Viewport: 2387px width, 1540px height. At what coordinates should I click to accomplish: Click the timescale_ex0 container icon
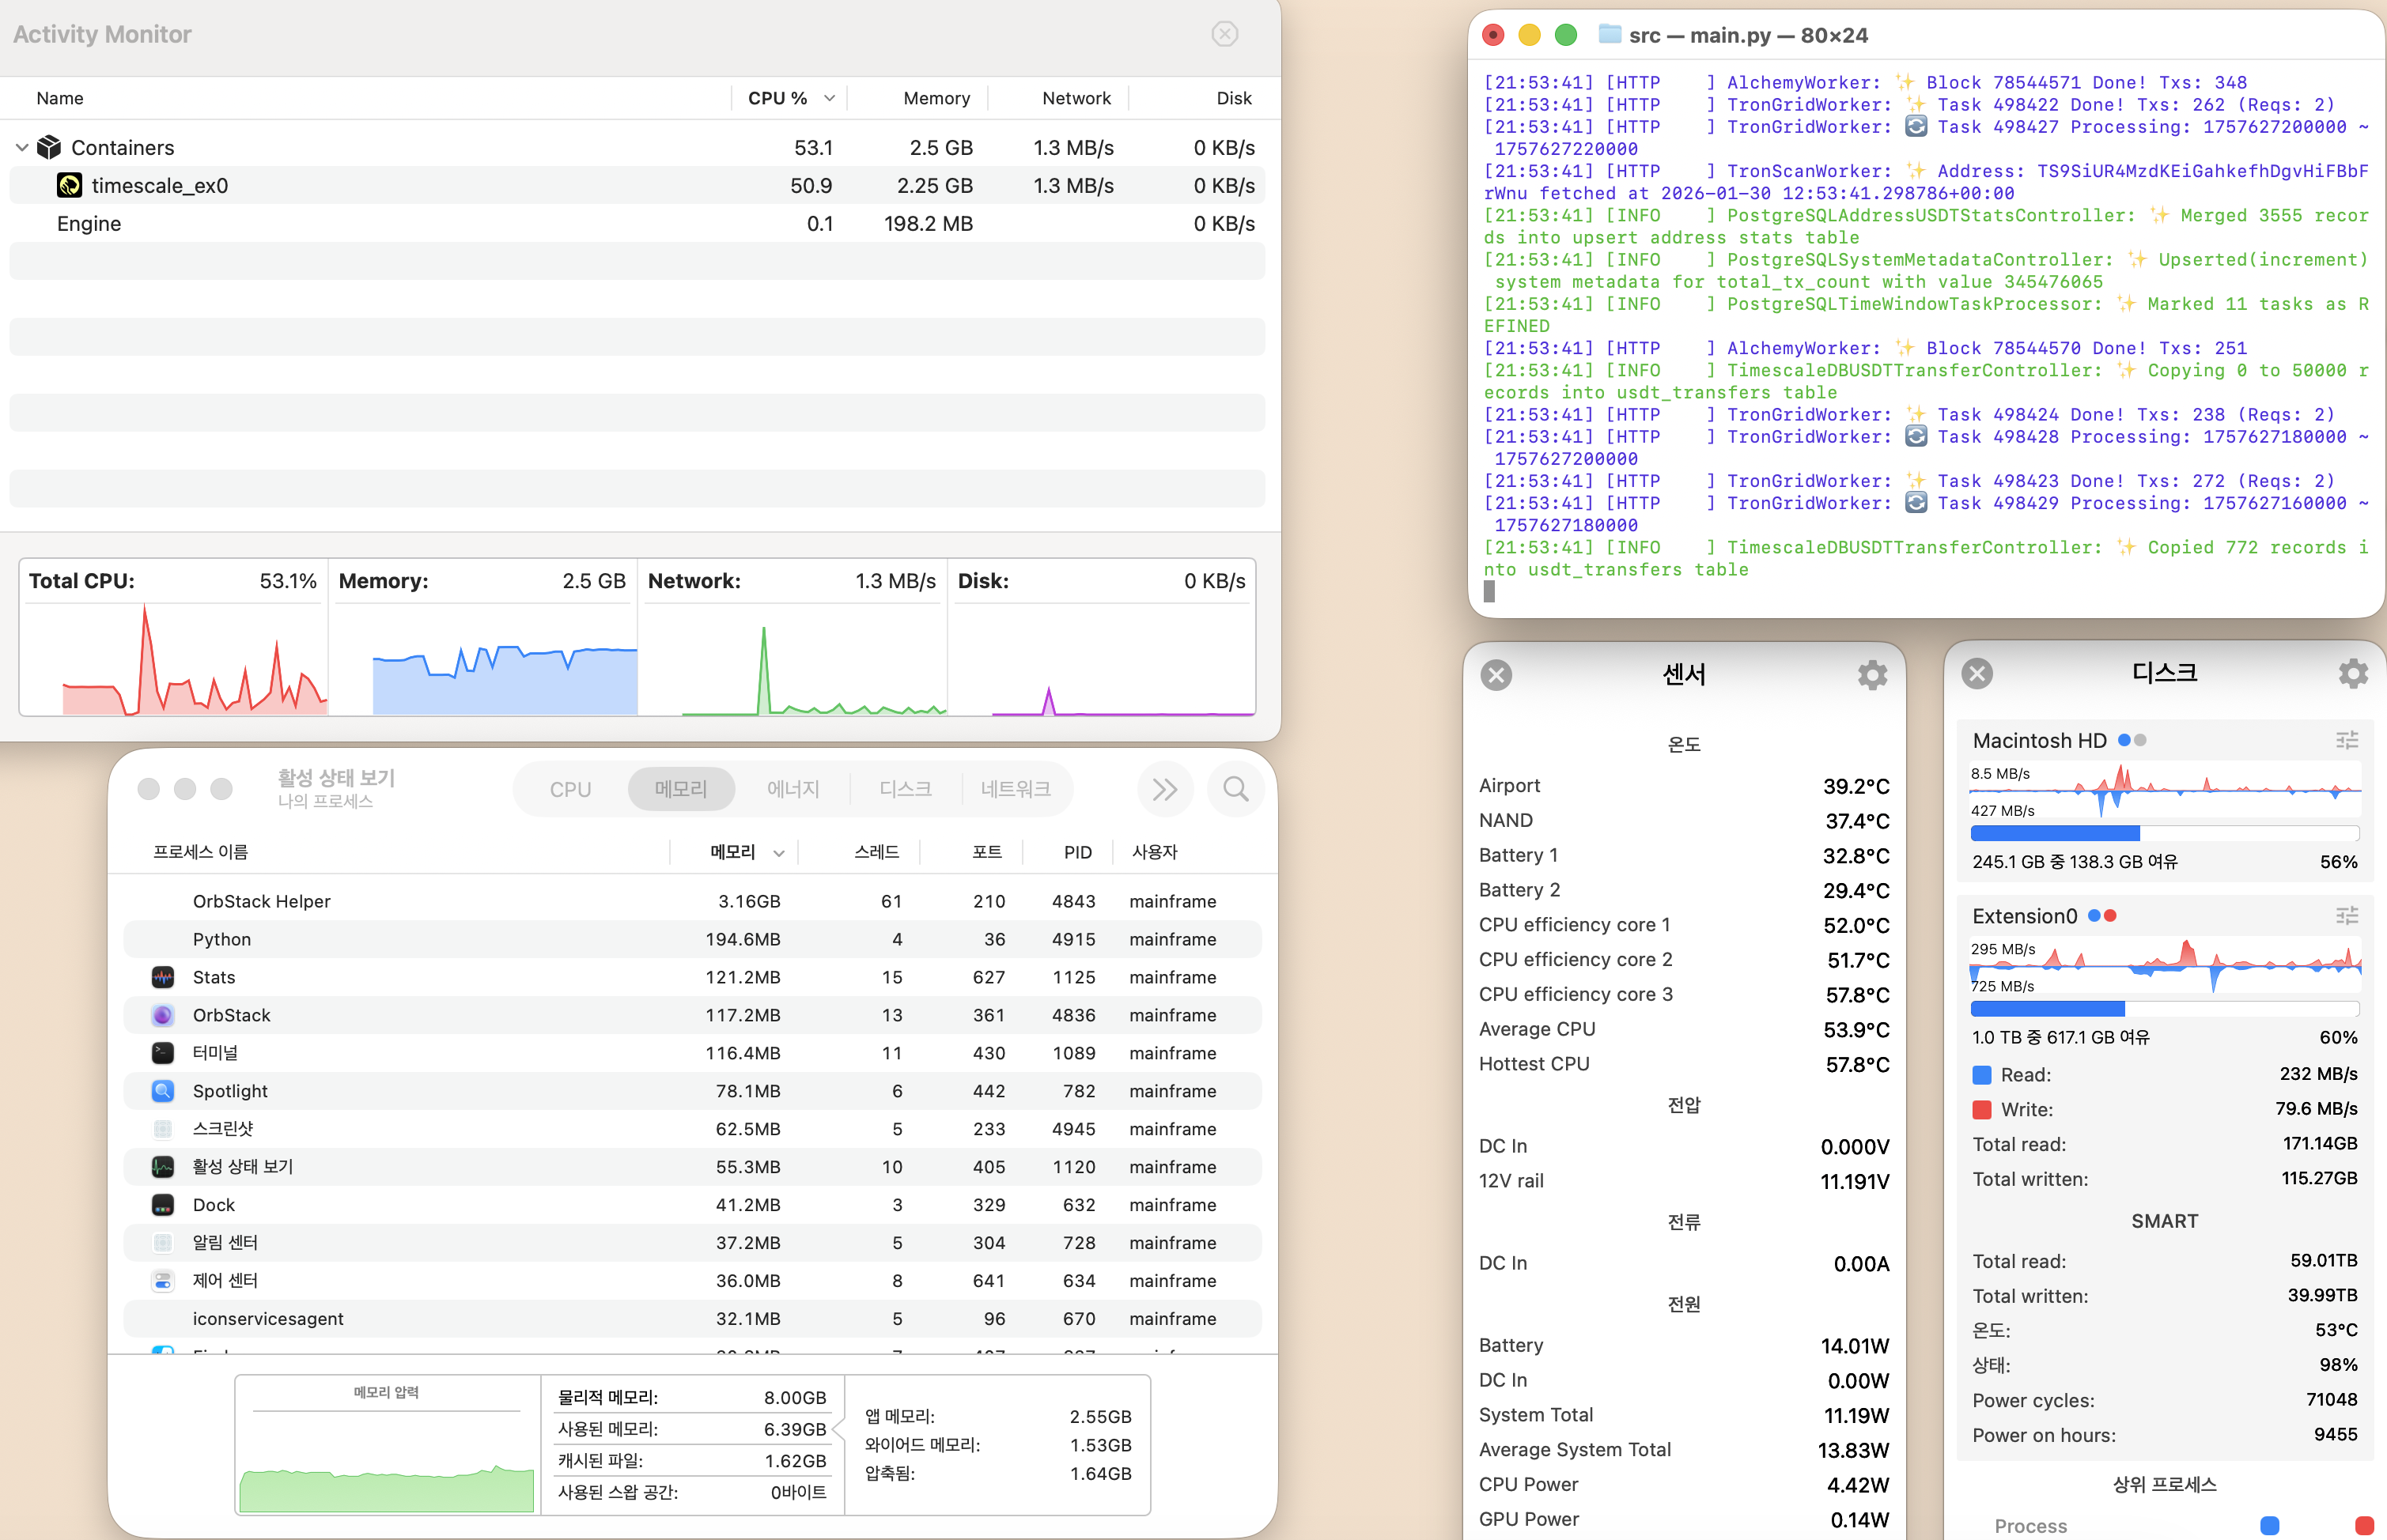(x=69, y=185)
